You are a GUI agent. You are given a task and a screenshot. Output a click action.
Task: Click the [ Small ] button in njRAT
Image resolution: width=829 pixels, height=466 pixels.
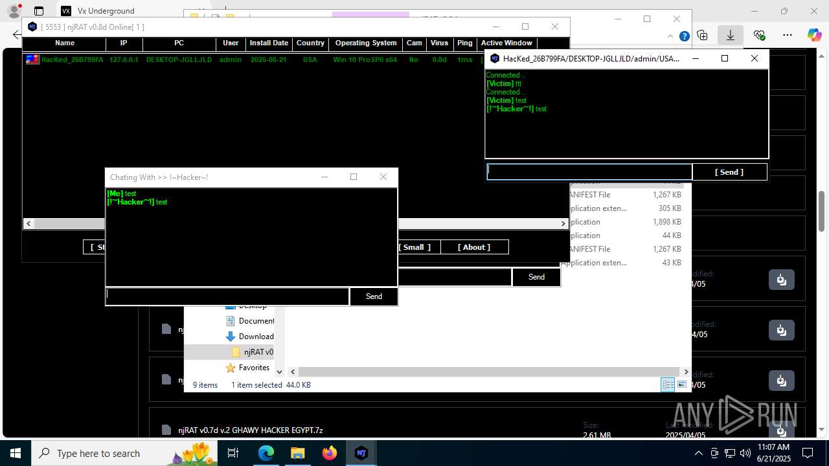(414, 247)
